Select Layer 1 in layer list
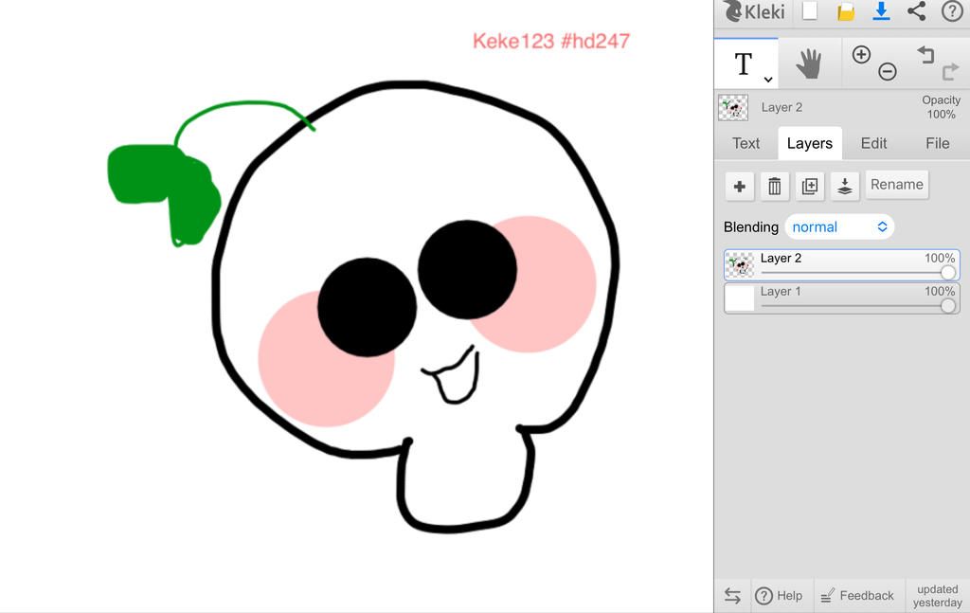 (842, 298)
